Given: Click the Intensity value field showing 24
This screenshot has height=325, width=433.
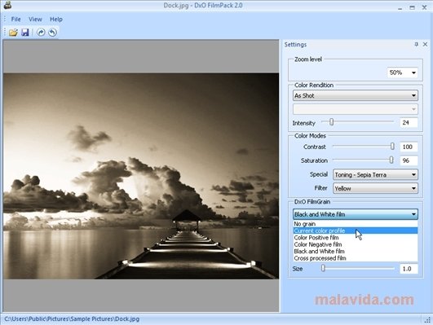Looking at the screenshot, I should (x=409, y=122).
